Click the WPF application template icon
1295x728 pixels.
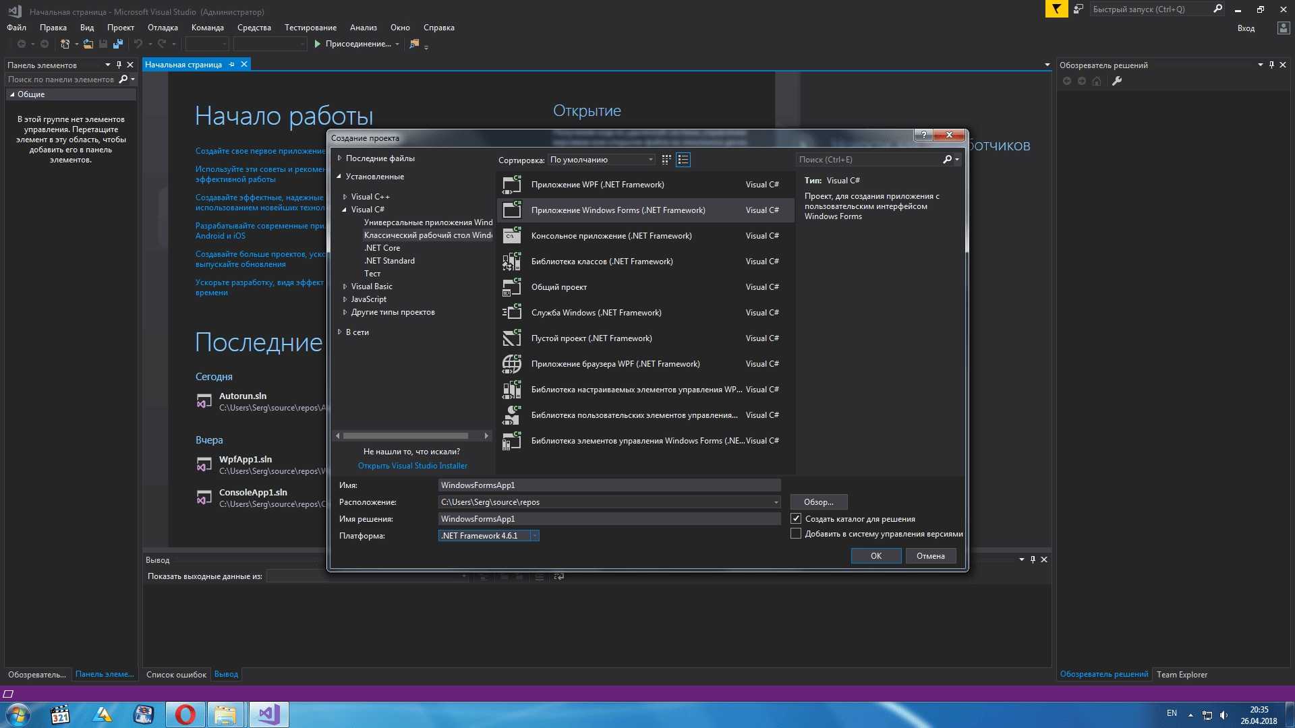512,184
